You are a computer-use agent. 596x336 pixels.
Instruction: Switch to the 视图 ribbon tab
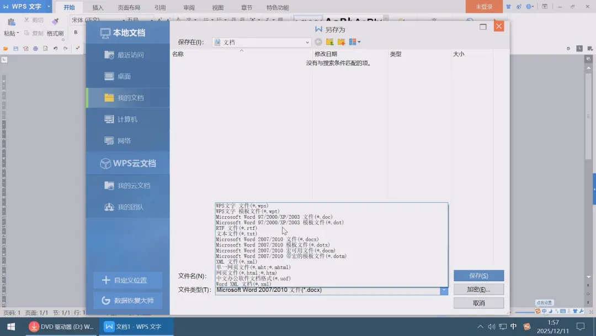218,8
